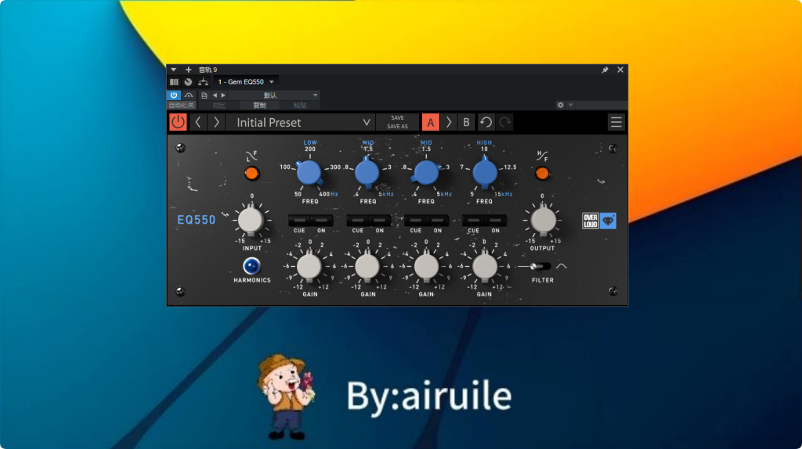The height and width of the screenshot is (449, 802).
Task: Click SAVE AS preset button
Action: pyautogui.click(x=397, y=127)
